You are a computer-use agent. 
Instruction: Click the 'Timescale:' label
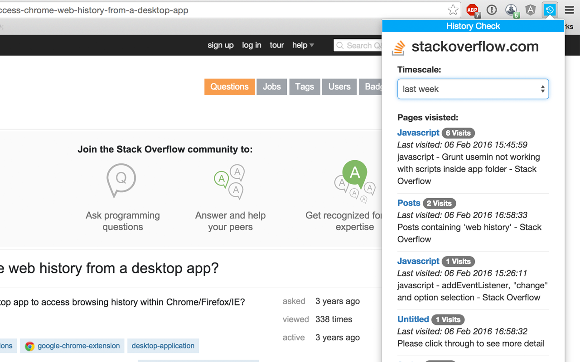tap(419, 70)
